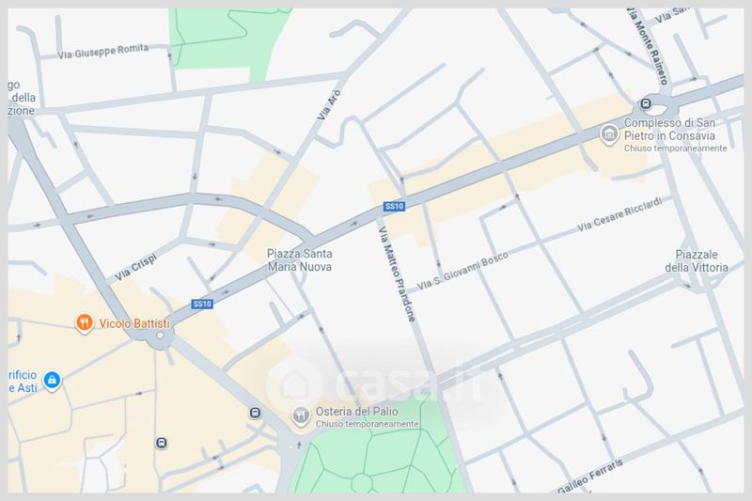Click the Via Cesare Ricciardi street label

pyautogui.click(x=619, y=214)
